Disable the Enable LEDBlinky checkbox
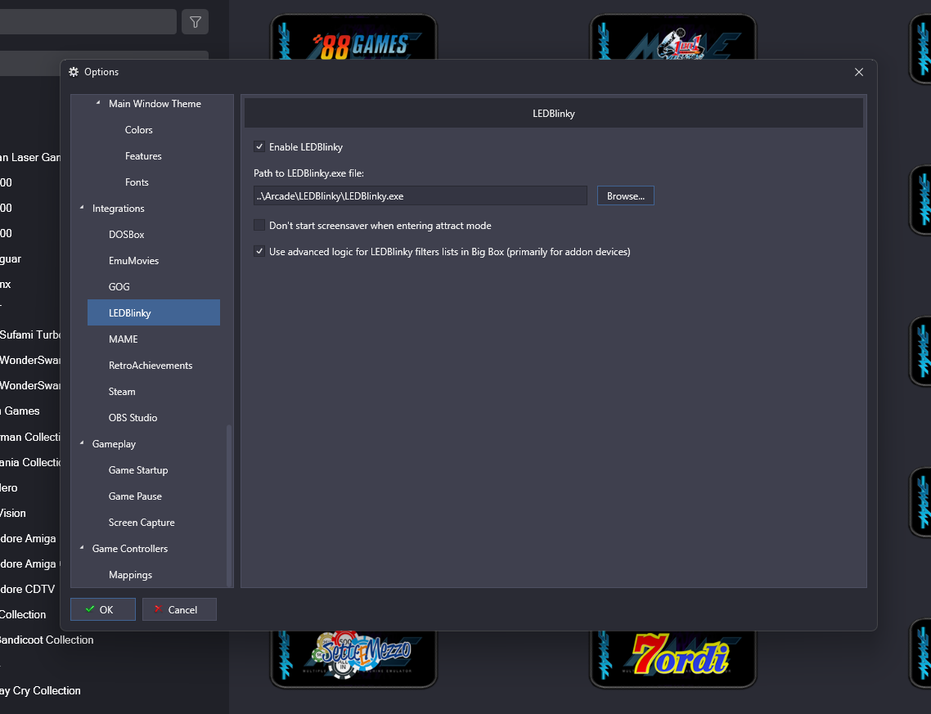Viewport: 931px width, 714px height. coord(259,146)
